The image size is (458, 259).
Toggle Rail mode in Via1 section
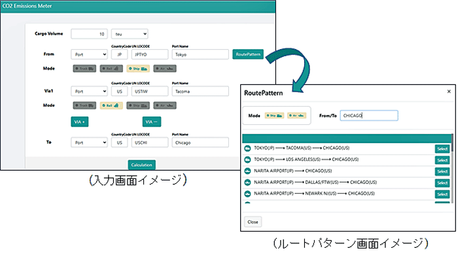click(x=111, y=105)
